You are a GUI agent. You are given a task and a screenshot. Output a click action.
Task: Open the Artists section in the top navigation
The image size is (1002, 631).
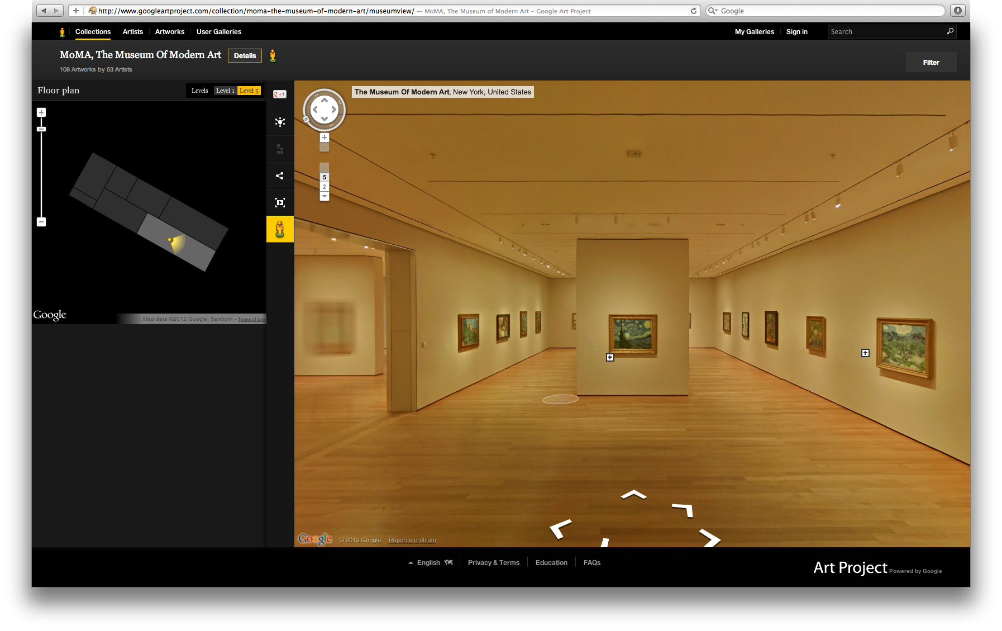[x=132, y=32]
